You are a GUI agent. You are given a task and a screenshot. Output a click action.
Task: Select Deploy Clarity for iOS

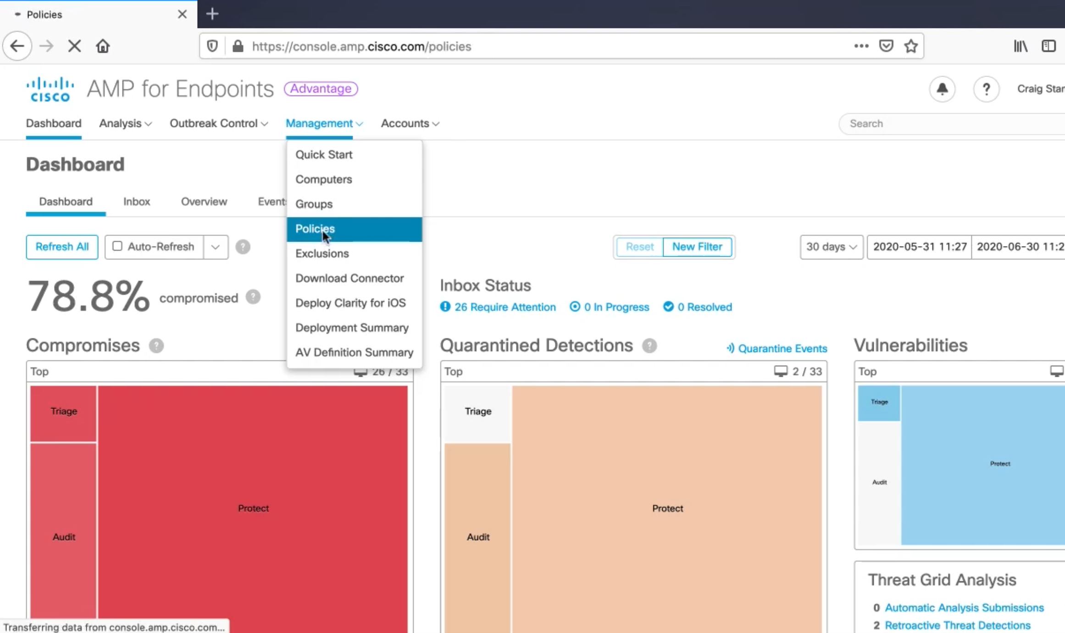point(354,303)
